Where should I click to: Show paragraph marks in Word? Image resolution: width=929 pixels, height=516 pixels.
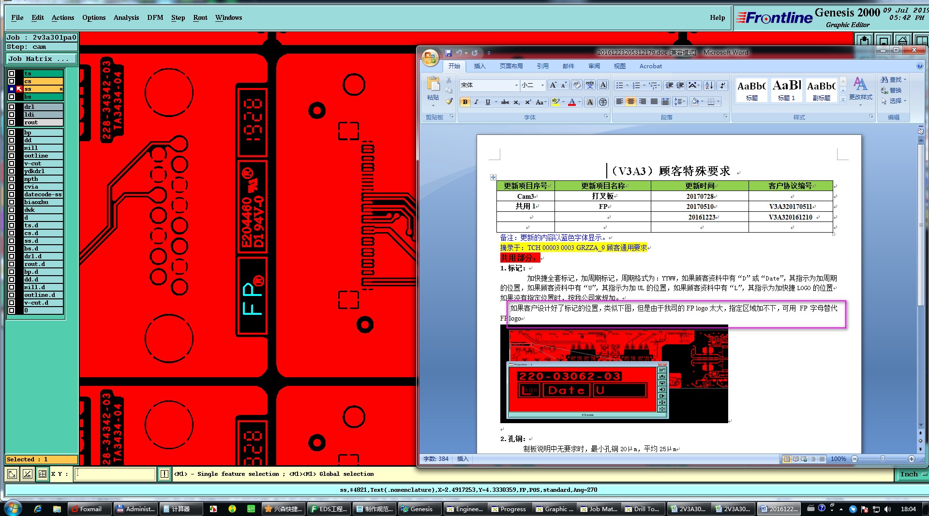722,86
